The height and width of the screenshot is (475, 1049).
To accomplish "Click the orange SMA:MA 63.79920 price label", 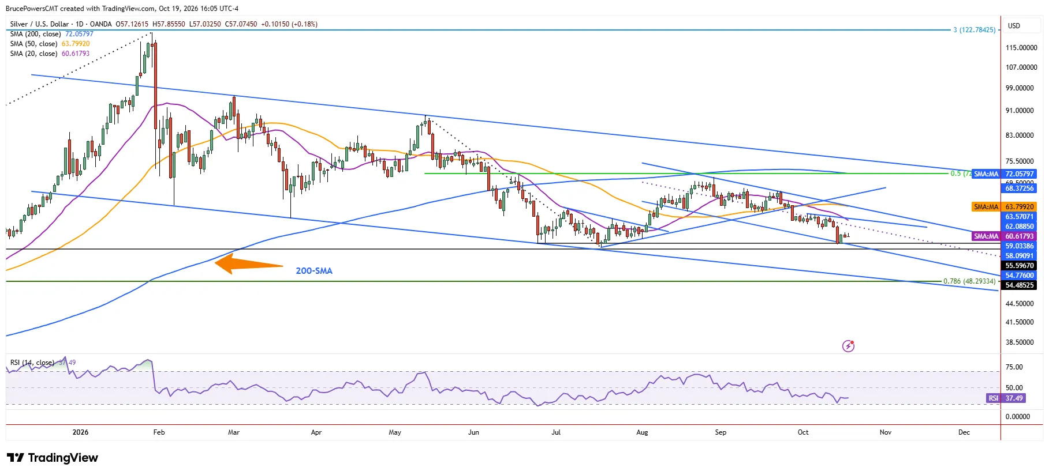I will click(x=1004, y=206).
